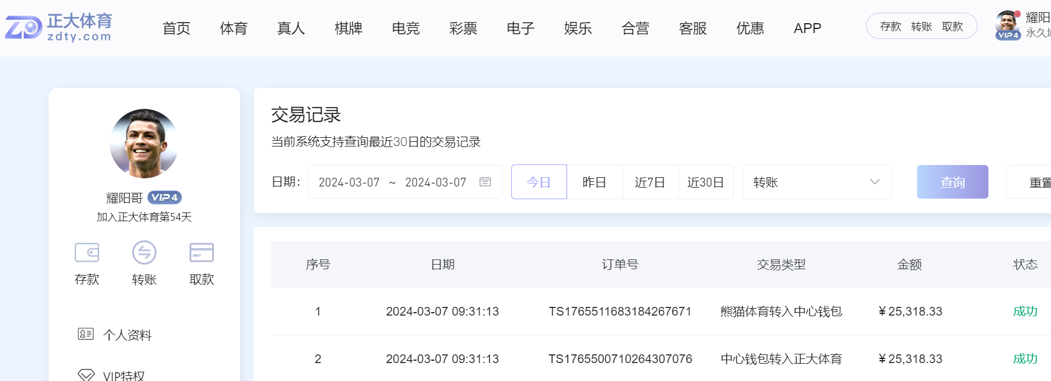This screenshot has height=381, width=1051.
Task: Expand the 转账 transaction type dropdown
Action: [817, 182]
